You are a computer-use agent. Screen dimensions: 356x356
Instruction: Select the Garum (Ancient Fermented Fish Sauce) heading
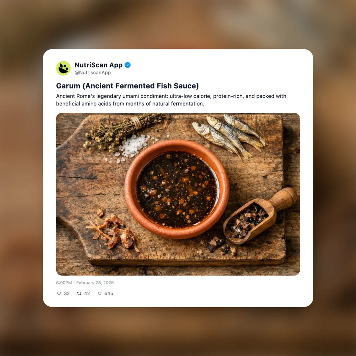127,86
